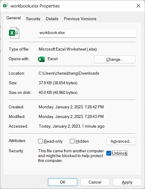Enable the Read-only attribute checkbox
This screenshot has height=189, width=145.
(x=40, y=141)
